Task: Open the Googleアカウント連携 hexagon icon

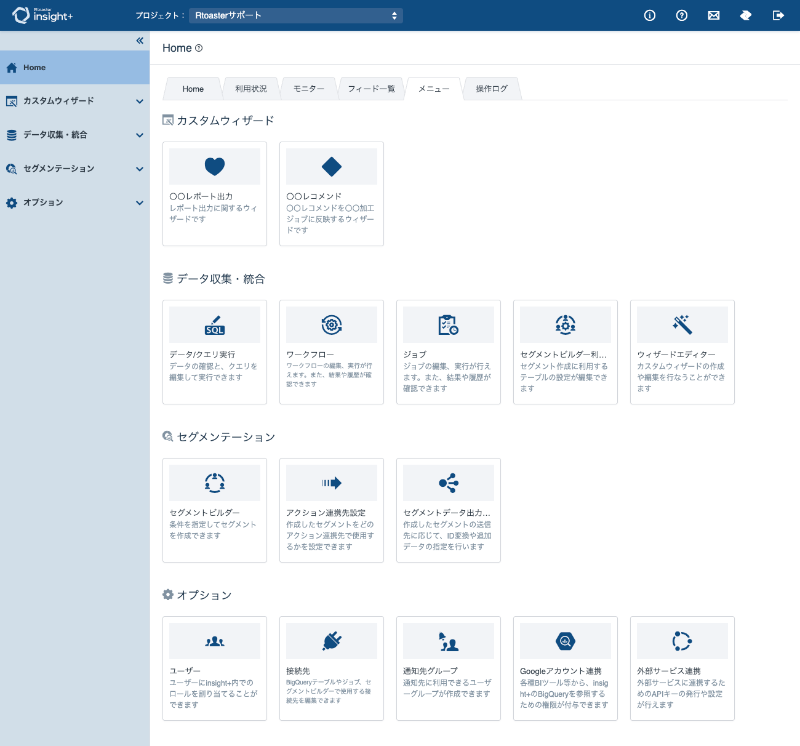Action: (x=566, y=641)
